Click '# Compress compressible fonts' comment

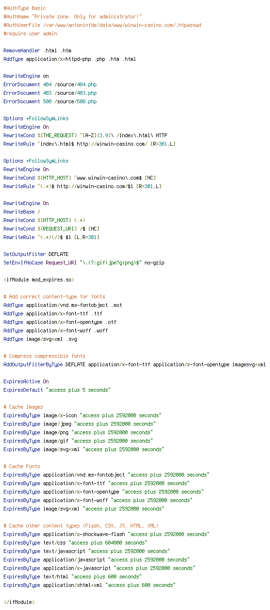44,356
